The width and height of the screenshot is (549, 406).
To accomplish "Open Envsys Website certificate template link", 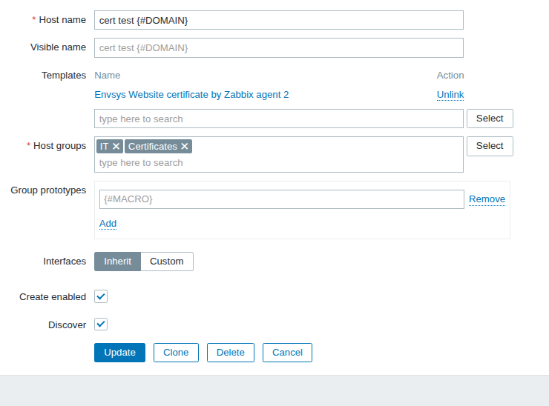I will 191,95.
